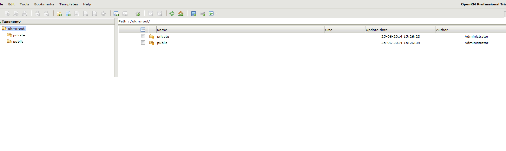Click the monitor icon with green plus

coord(194,14)
